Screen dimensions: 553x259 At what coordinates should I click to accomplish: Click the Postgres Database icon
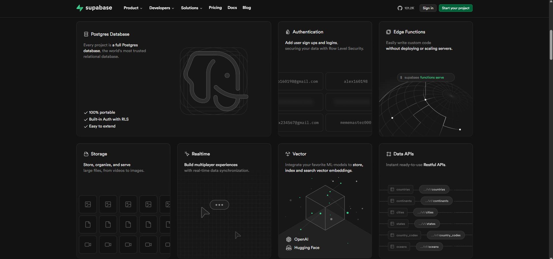tap(86, 34)
